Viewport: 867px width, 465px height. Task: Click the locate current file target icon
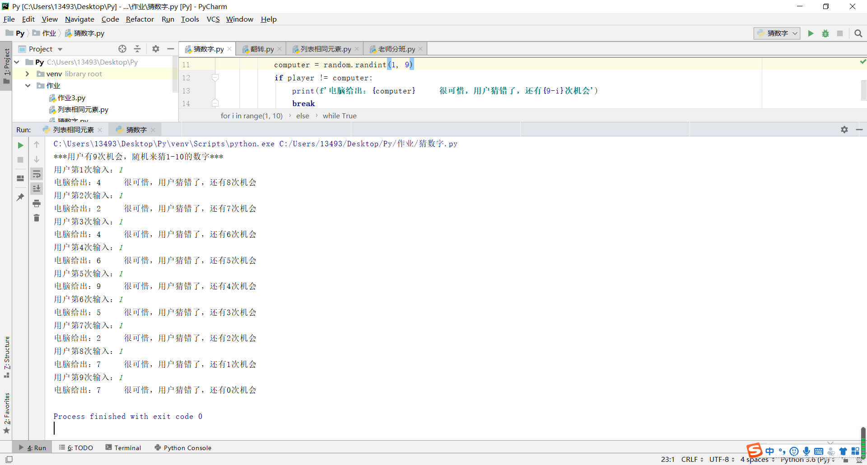122,49
